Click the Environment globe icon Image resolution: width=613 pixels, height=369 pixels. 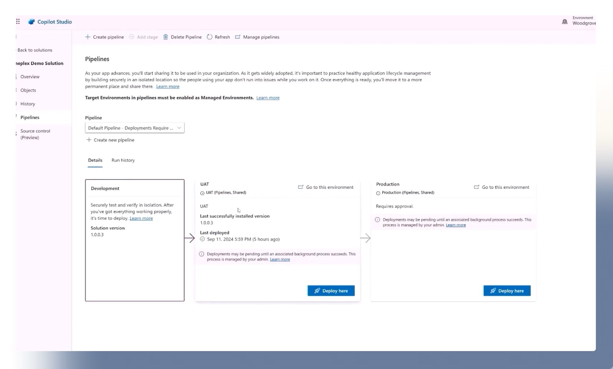(x=565, y=22)
